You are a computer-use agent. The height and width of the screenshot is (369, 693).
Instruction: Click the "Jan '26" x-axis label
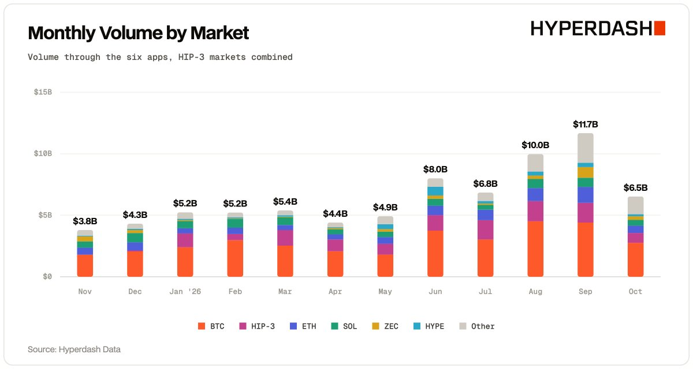click(185, 292)
